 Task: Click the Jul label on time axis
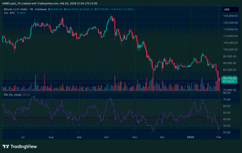23,137
